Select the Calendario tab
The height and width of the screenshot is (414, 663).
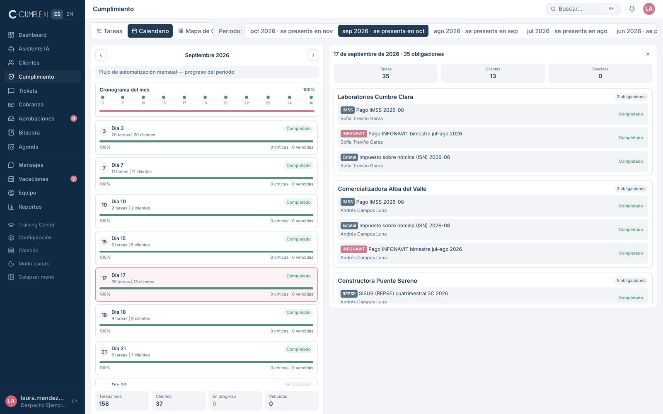pos(150,31)
